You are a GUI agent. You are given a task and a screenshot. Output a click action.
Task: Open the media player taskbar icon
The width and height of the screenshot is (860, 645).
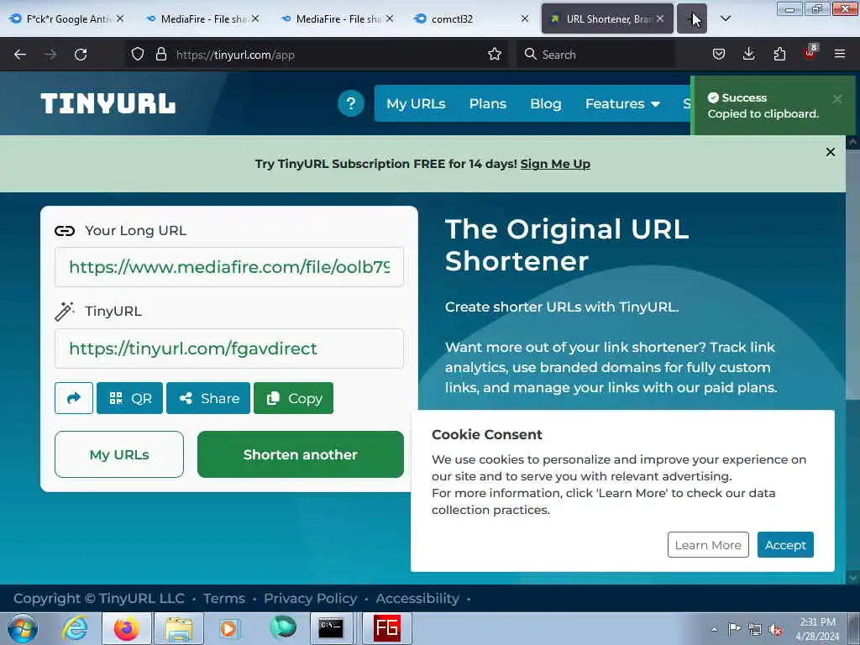point(228,628)
